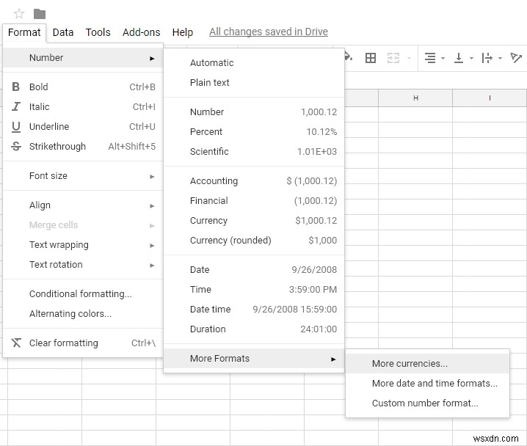Screen dimensions: 527x446
Task: Click the vertical align icon in toolbar
Action: point(459,58)
